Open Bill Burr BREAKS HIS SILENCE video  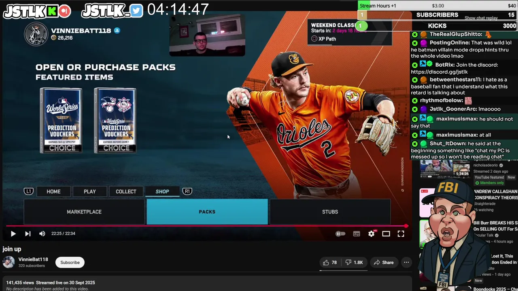tap(495, 226)
